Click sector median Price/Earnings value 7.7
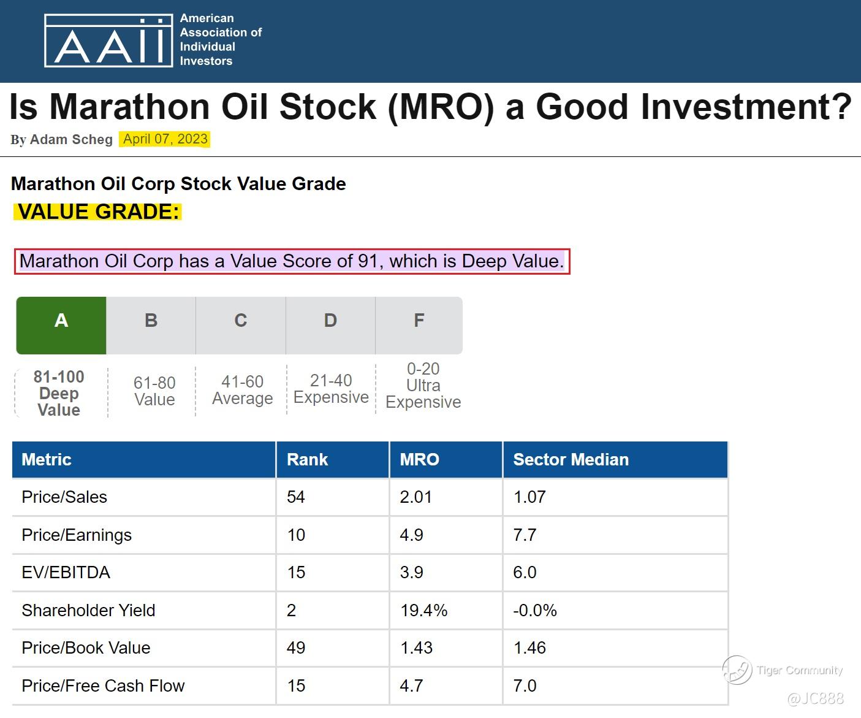The image size is (861, 718). coord(525,535)
